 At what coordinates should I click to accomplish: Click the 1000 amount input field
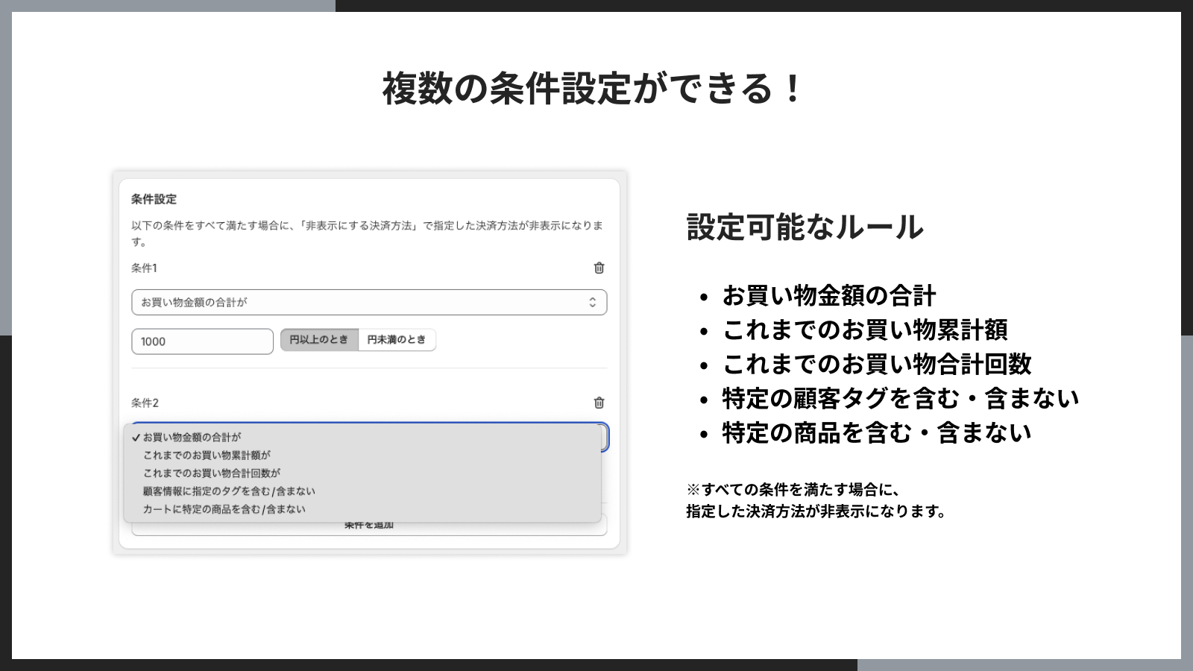pyautogui.click(x=202, y=341)
